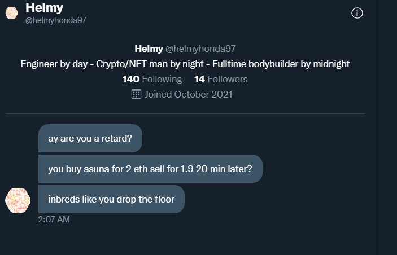View the 14 Followers list

221,79
